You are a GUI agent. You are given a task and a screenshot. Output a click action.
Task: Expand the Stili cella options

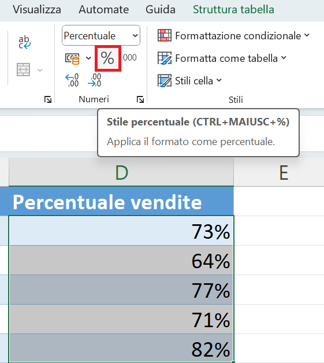pyautogui.click(x=189, y=80)
